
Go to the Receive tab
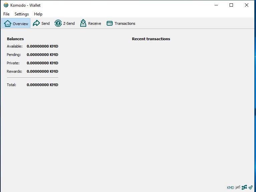91,23
